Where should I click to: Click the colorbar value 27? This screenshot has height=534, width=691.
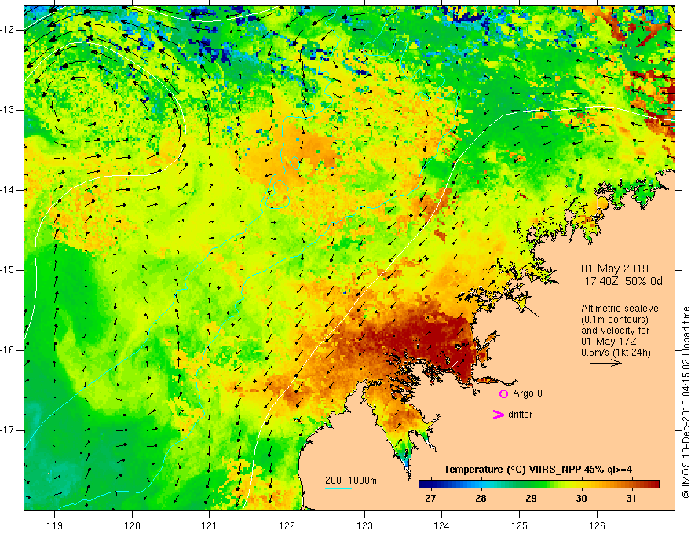point(430,499)
